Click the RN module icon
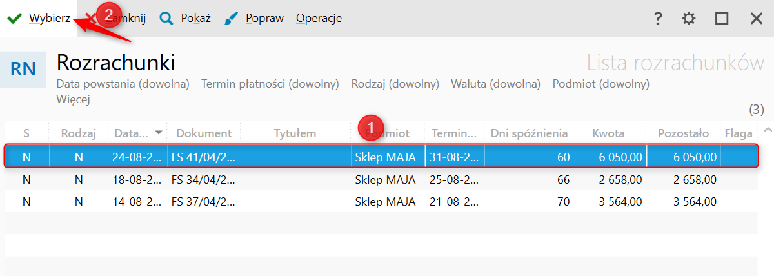The height and width of the screenshot is (276, 774). [23, 69]
